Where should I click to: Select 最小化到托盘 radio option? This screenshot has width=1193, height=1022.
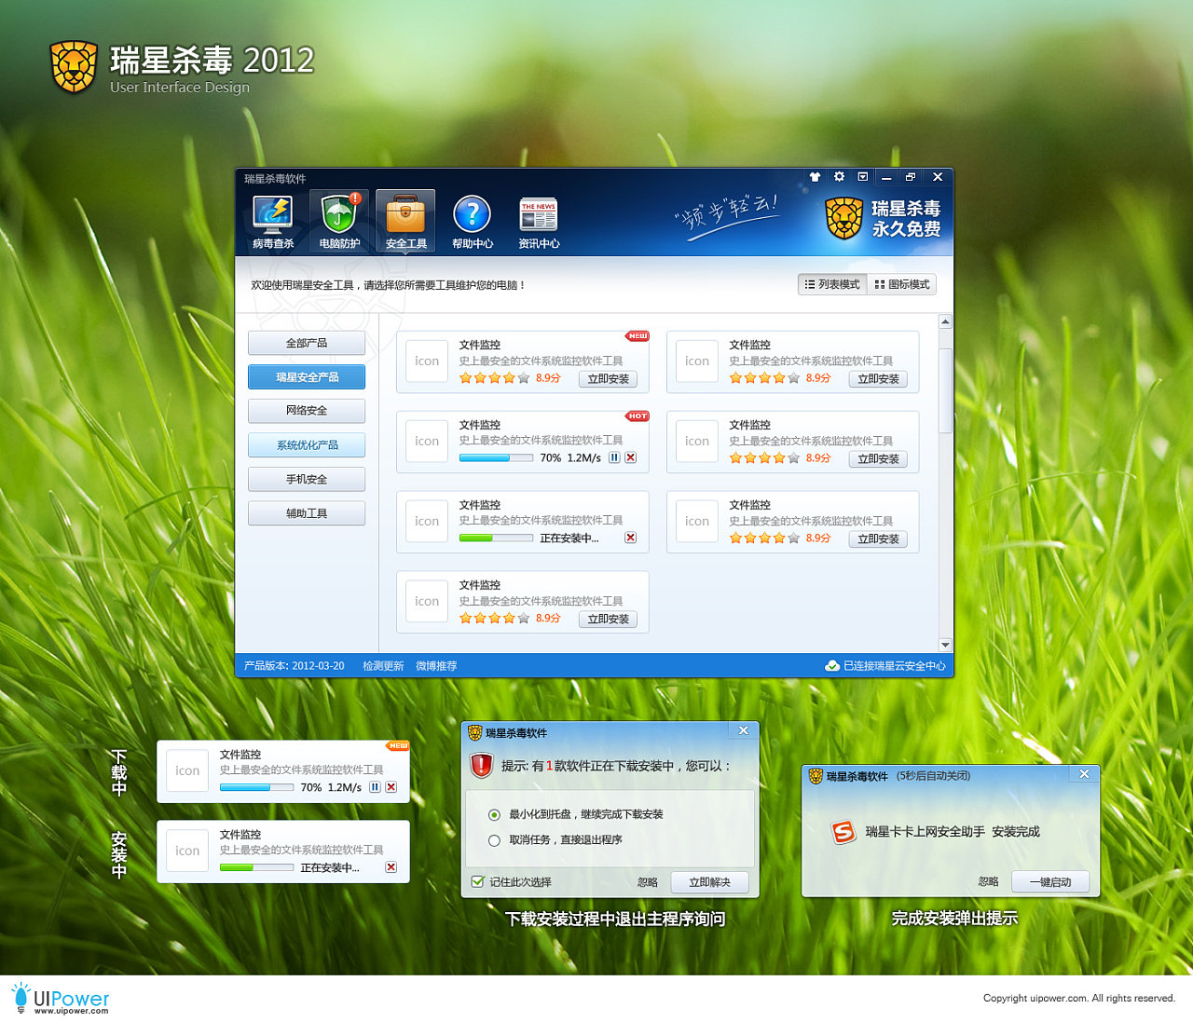tap(494, 814)
